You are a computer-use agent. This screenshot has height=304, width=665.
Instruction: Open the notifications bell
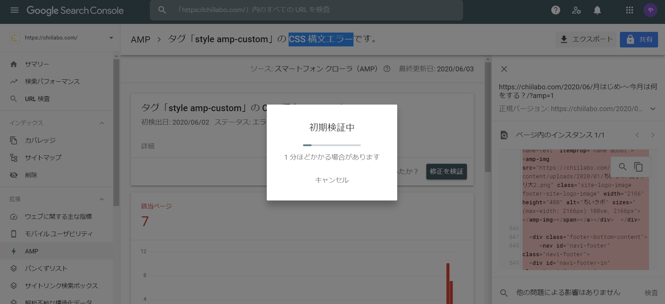point(597,10)
